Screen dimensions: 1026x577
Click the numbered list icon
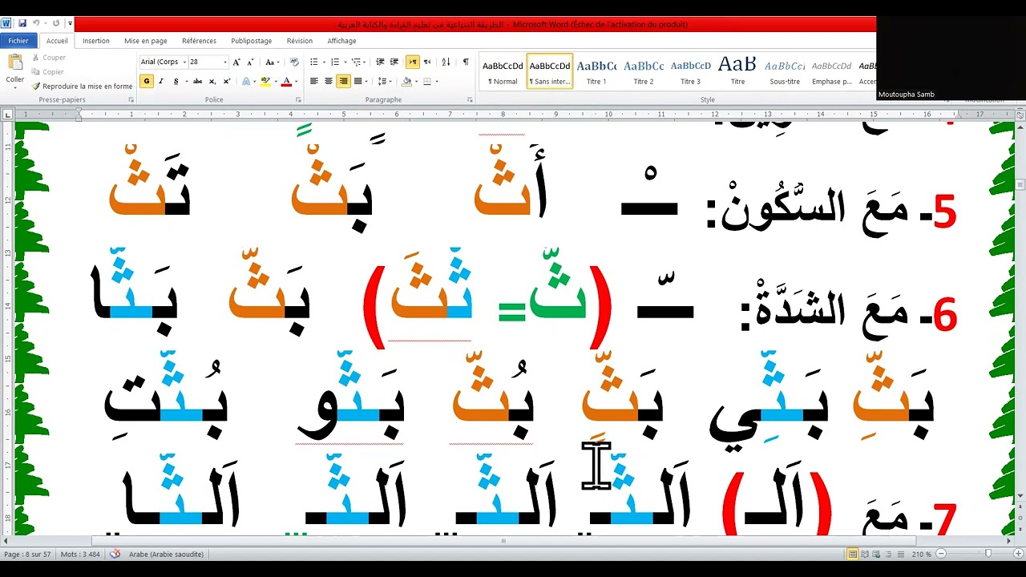337,62
